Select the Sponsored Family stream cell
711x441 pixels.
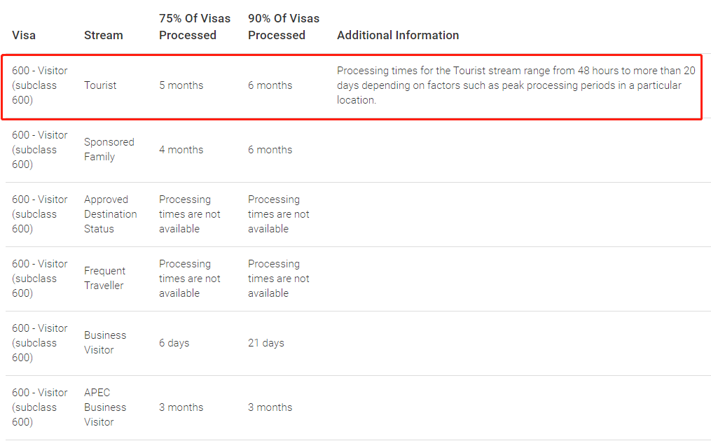click(109, 149)
